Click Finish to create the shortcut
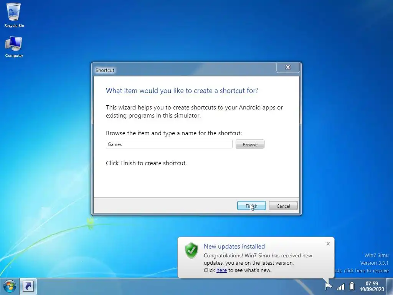 [x=251, y=206]
